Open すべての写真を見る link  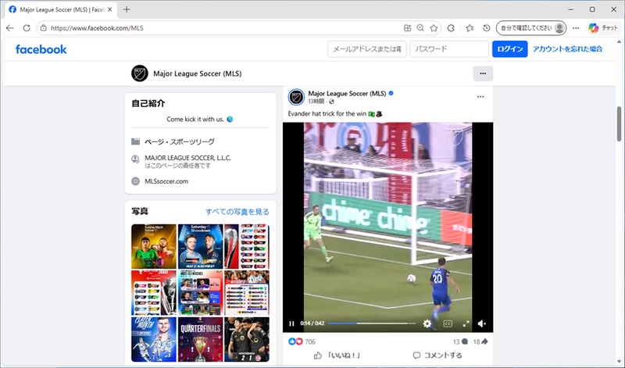[x=237, y=212]
